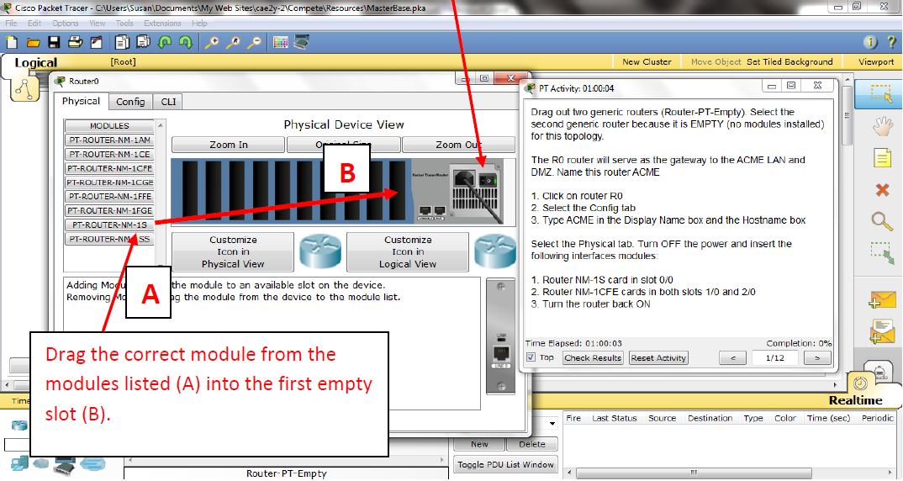
Task: Click the Check Results button
Action: click(593, 357)
